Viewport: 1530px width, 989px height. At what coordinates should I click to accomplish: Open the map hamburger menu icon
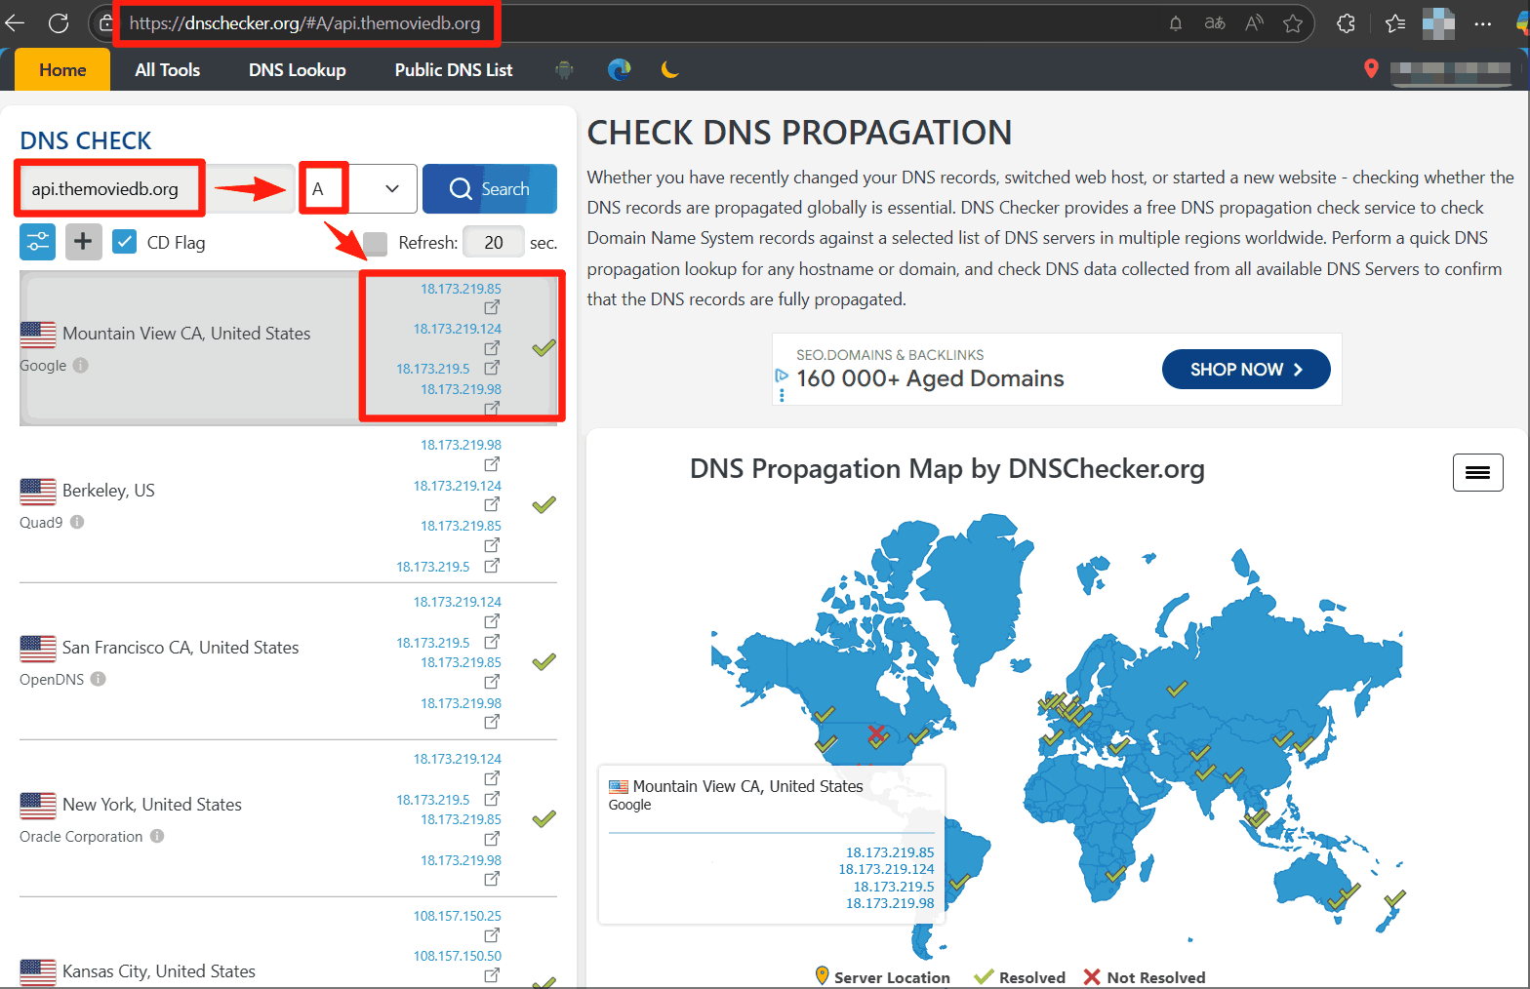coord(1477,473)
